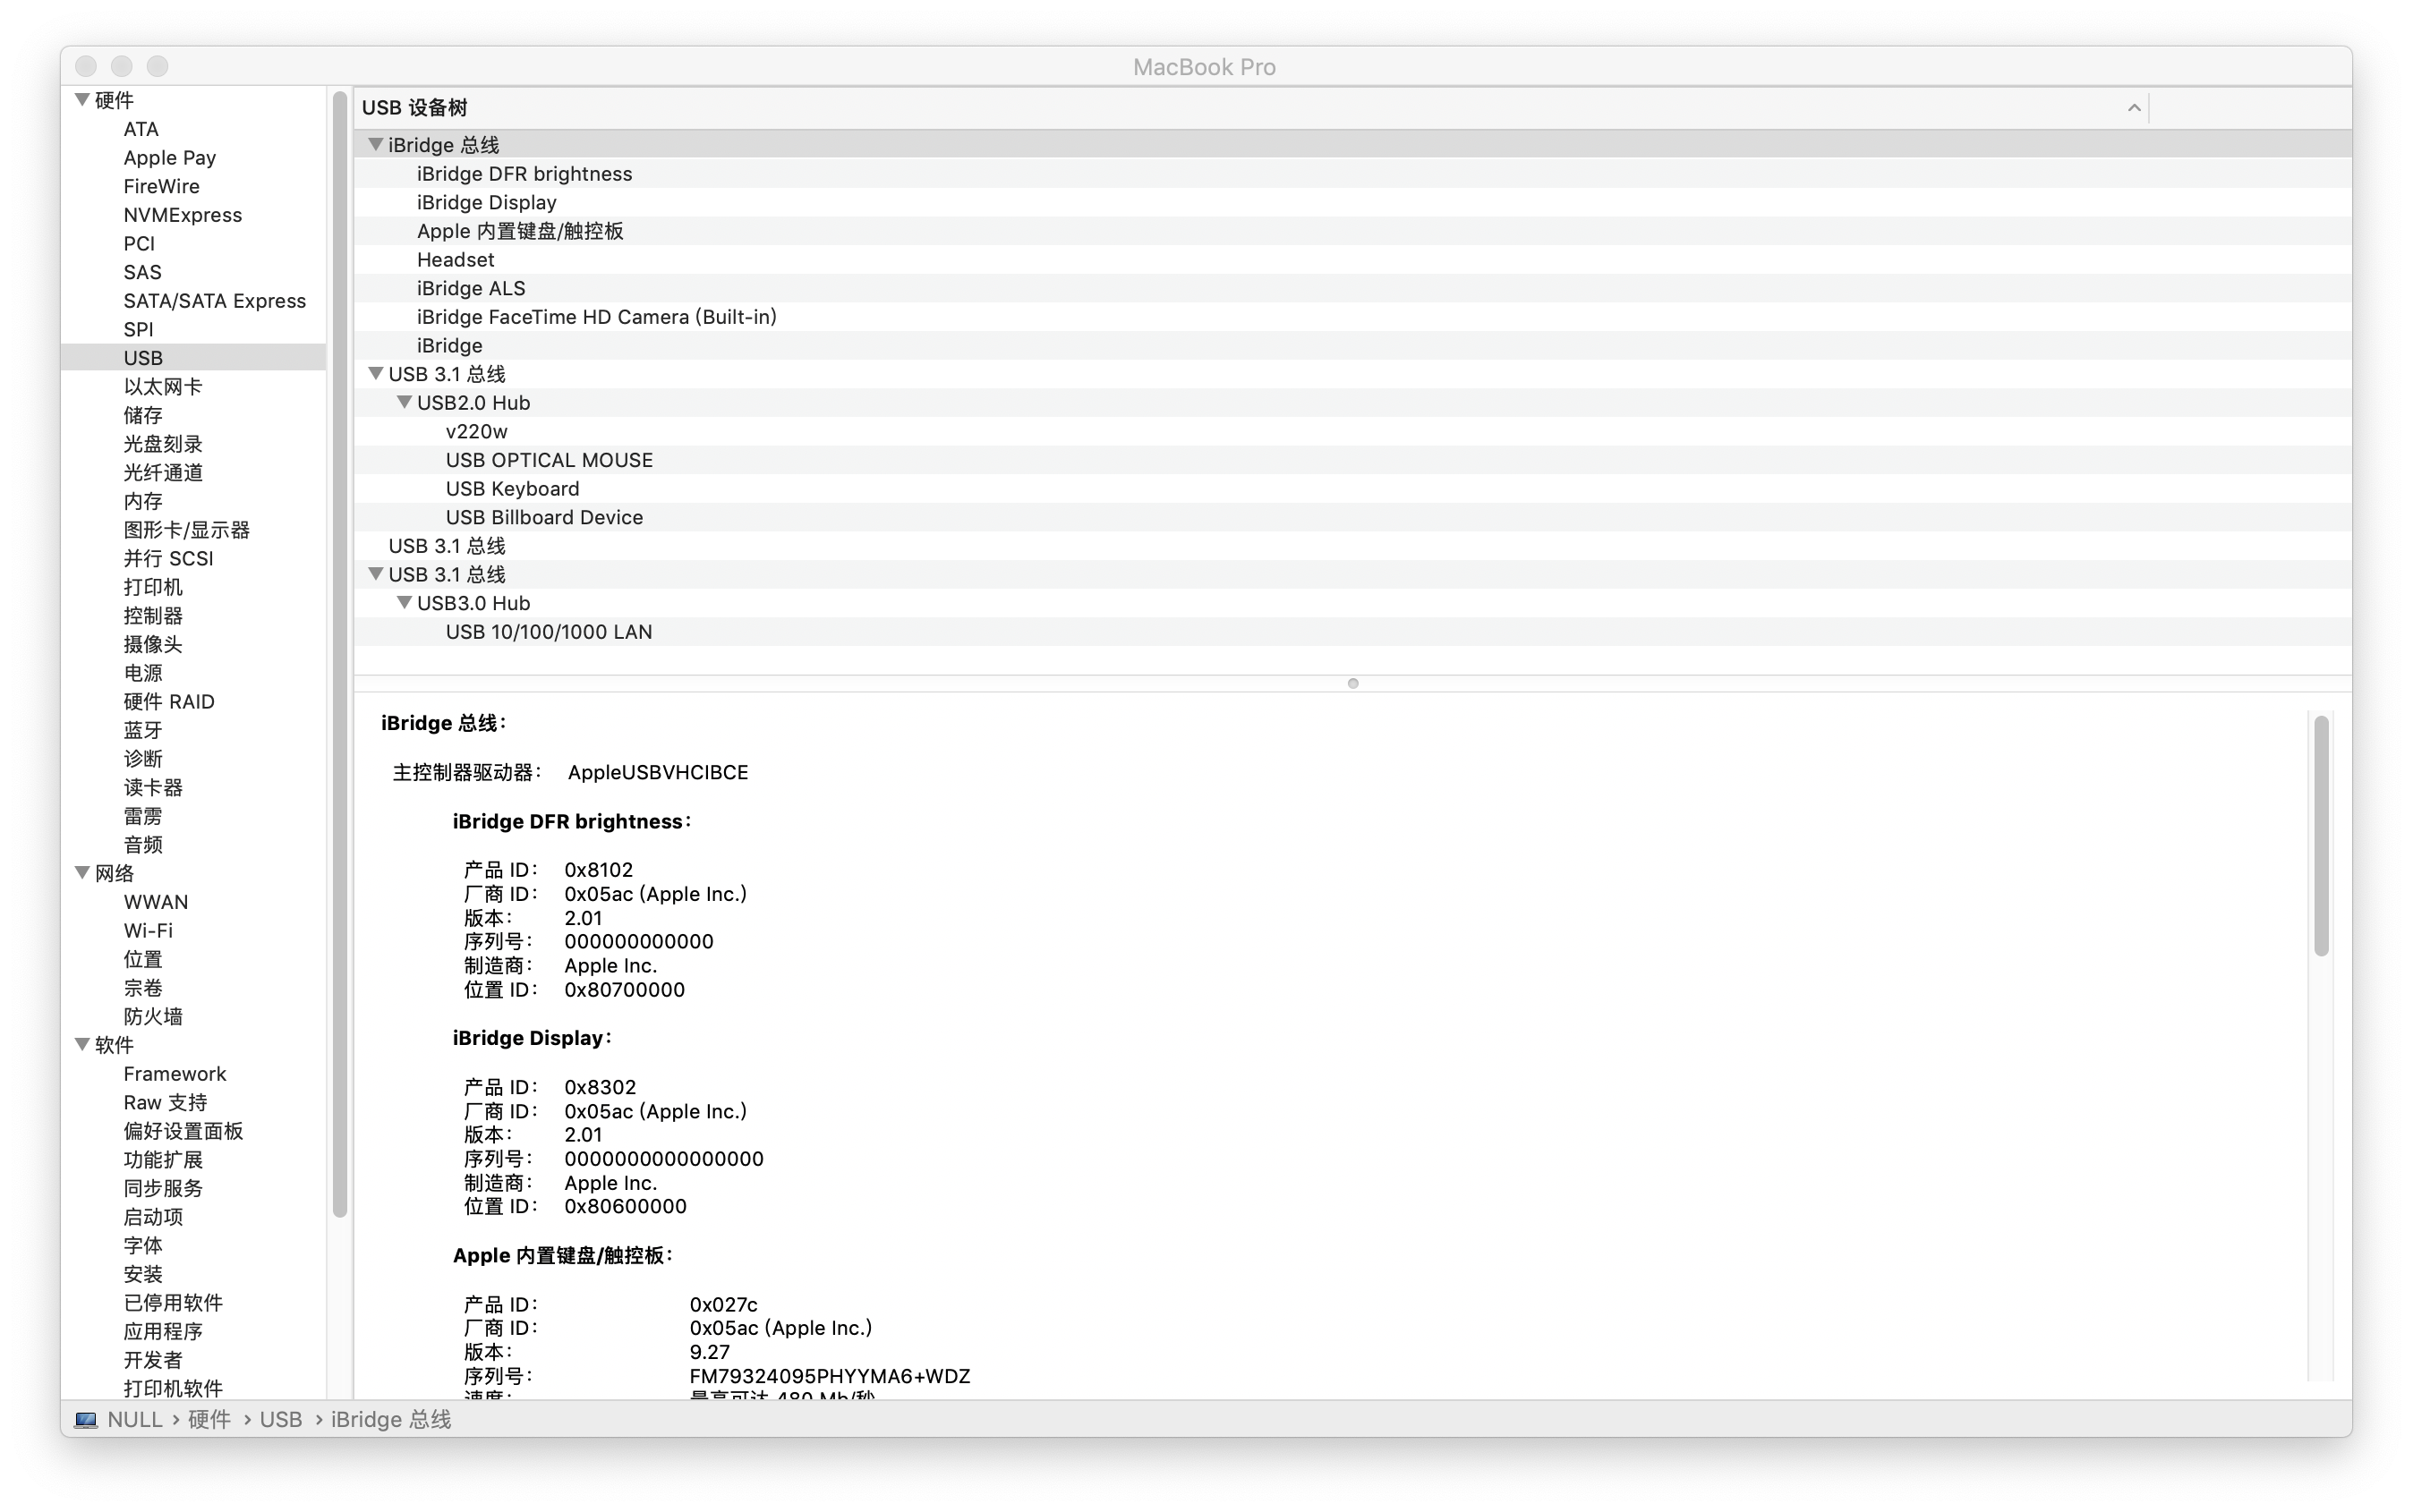Select Apple Pay in the sidebar
The width and height of the screenshot is (2413, 1512).
[x=169, y=158]
